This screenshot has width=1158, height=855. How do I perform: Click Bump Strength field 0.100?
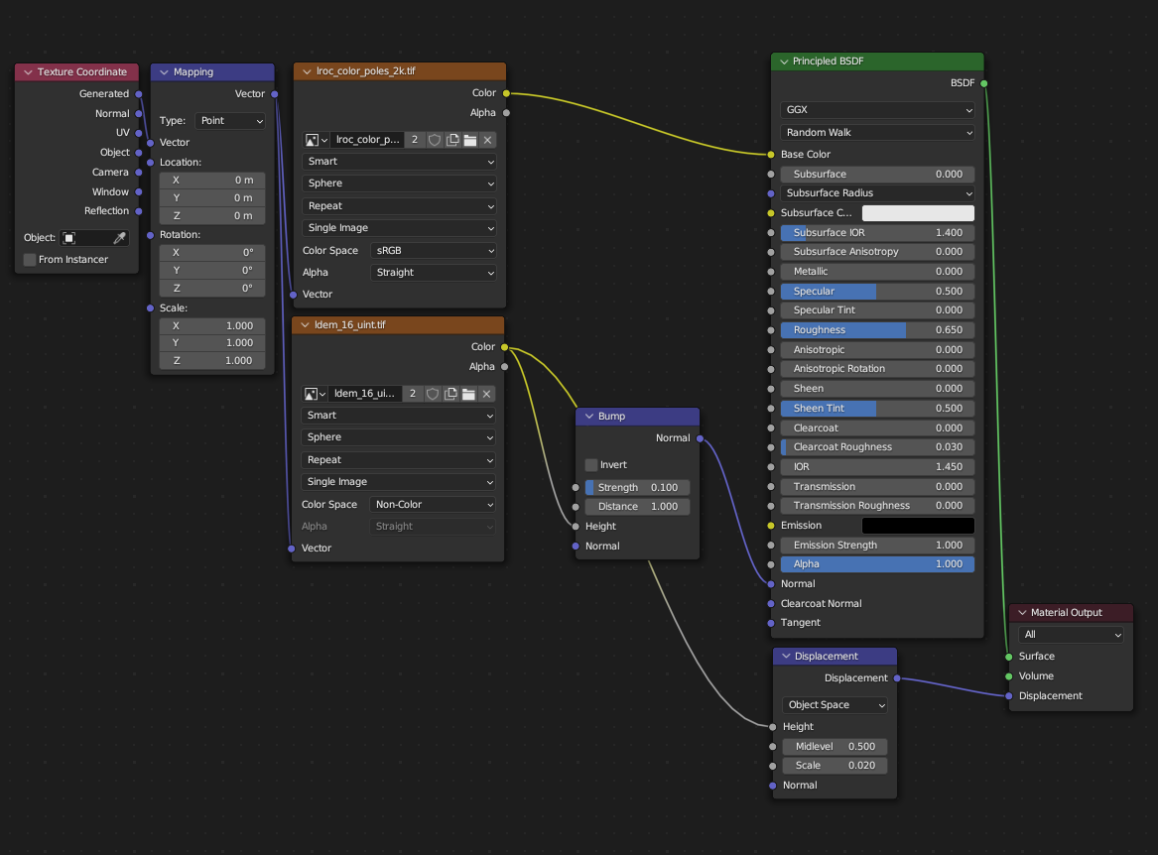pyautogui.click(x=637, y=487)
